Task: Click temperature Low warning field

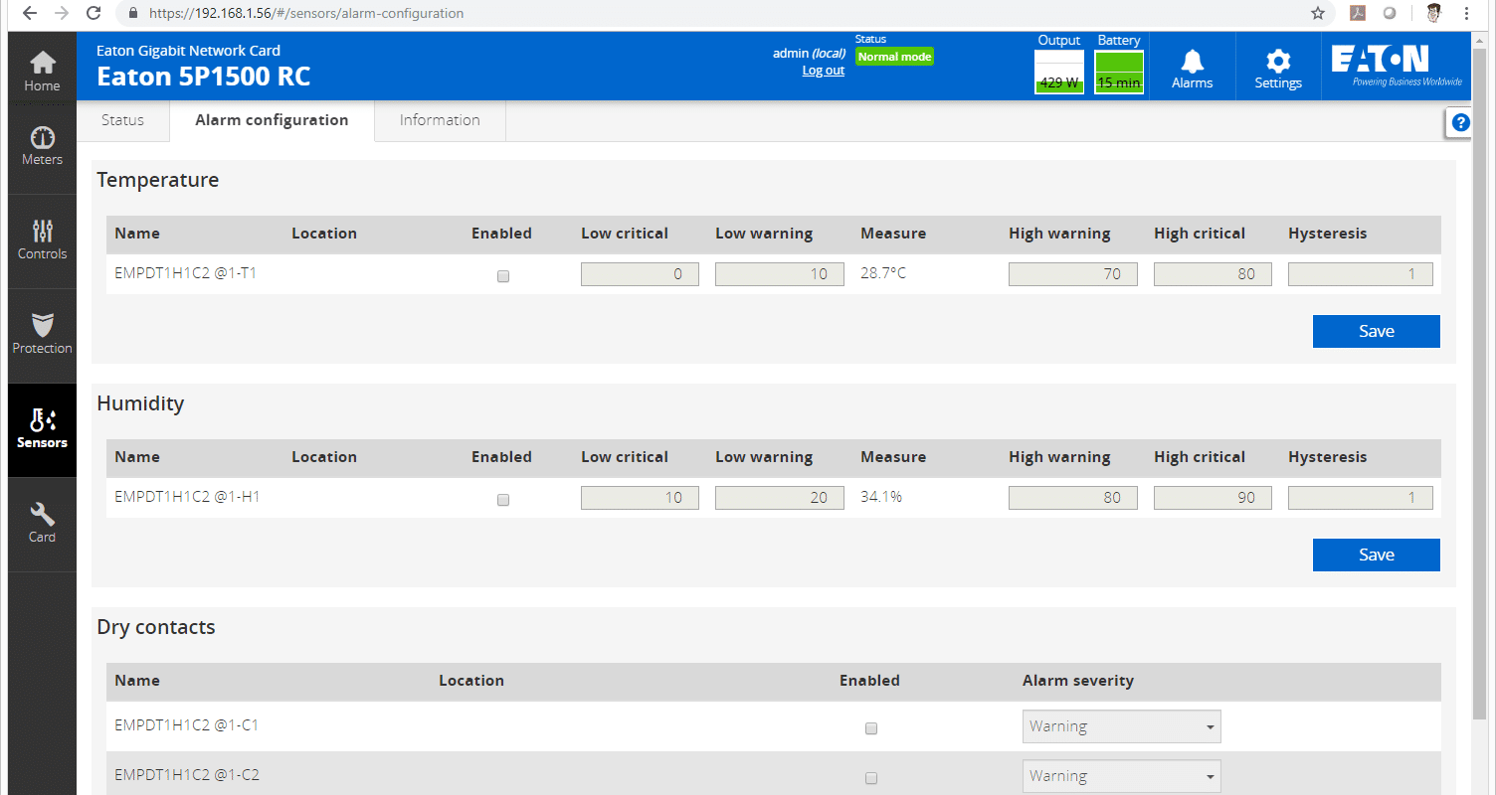Action: click(x=780, y=274)
